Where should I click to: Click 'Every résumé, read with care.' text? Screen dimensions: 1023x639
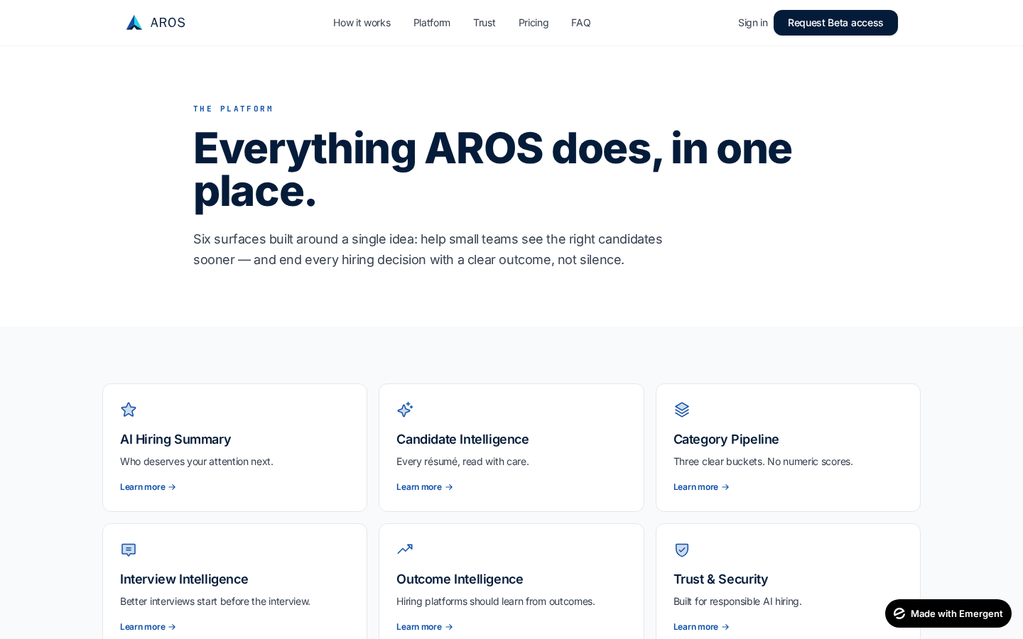click(462, 461)
